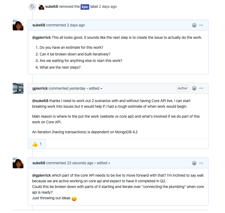Add reaction to suke68's latest comment

(x=194, y=163)
